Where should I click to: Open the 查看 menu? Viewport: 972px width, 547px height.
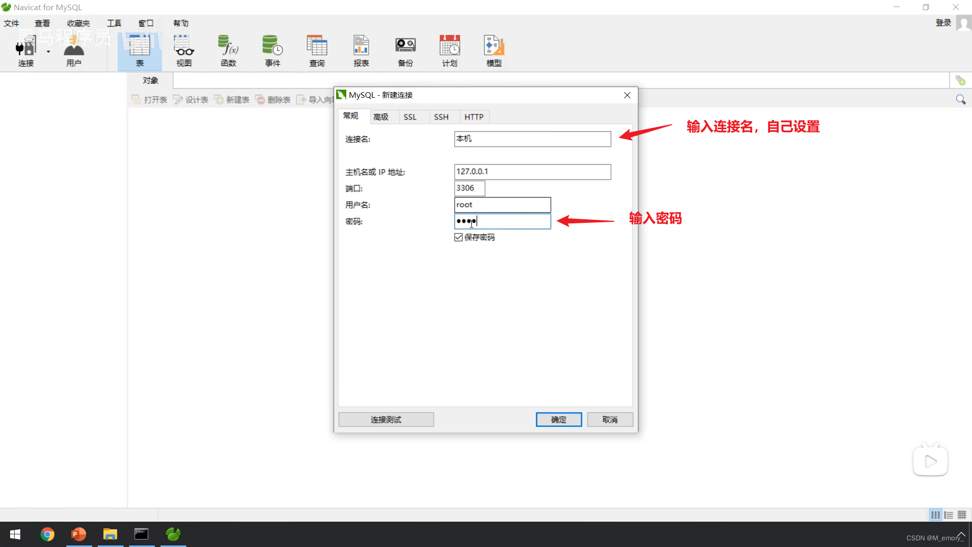(x=43, y=23)
